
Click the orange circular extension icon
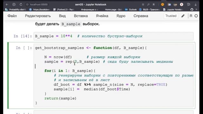click(x=162, y=4)
